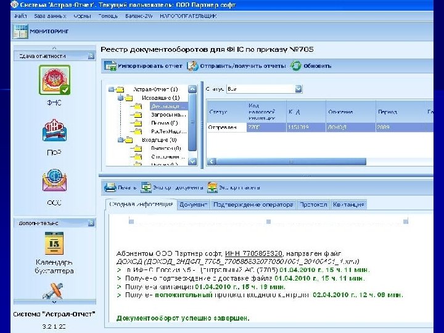Click the Печать button label
Viewport: 444px width, 333px height.
[x=127, y=187]
